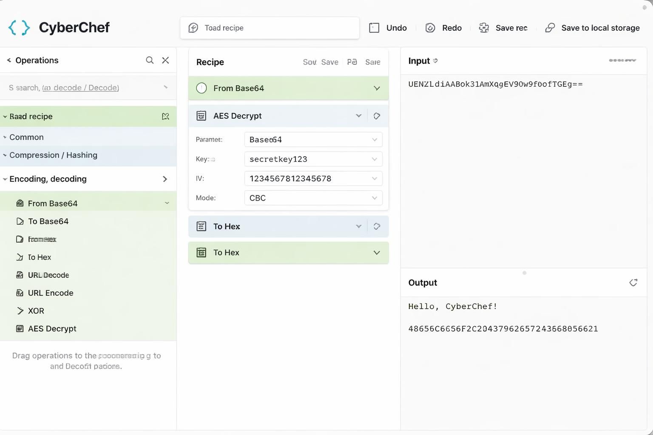This screenshot has height=435, width=653.
Task: Close the Operations panel with the X icon
Action: point(165,60)
